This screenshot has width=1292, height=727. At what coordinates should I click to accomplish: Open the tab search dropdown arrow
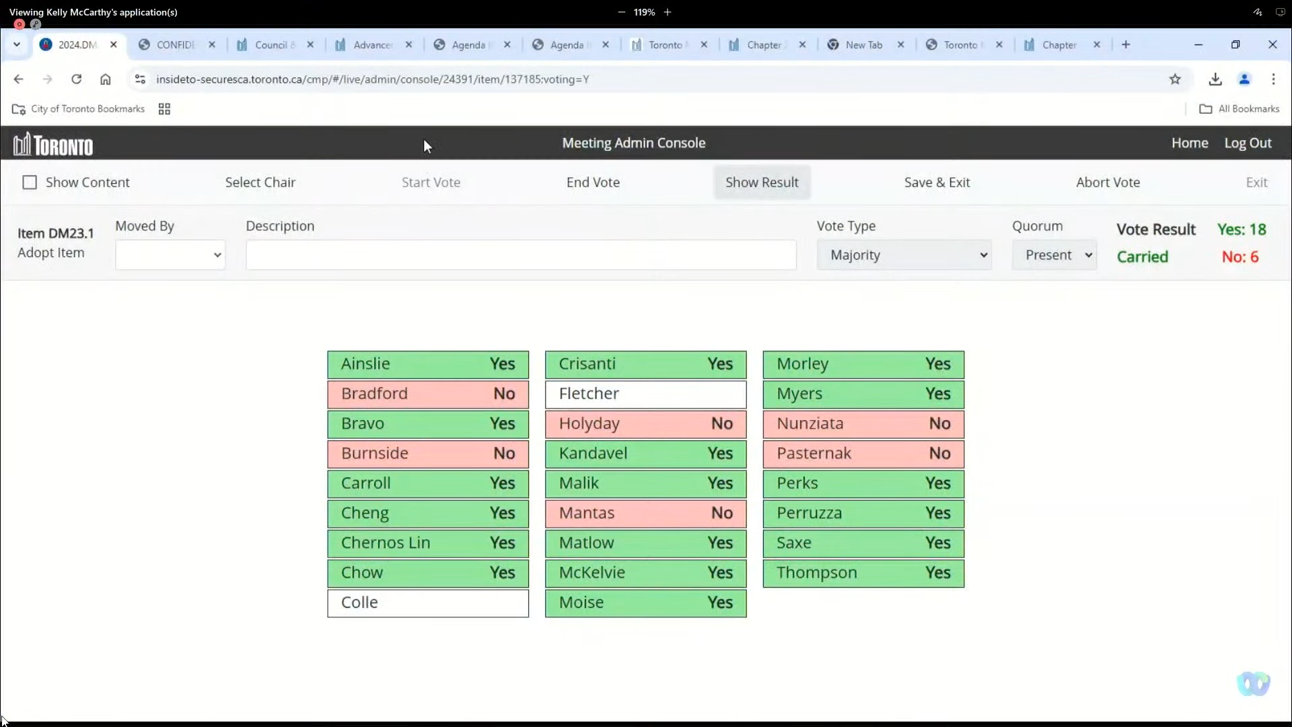17,44
